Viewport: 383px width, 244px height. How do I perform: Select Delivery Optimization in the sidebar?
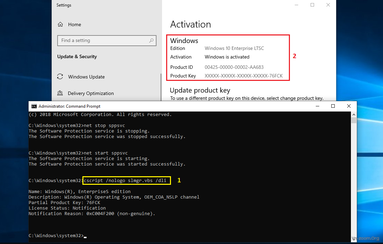(x=91, y=93)
